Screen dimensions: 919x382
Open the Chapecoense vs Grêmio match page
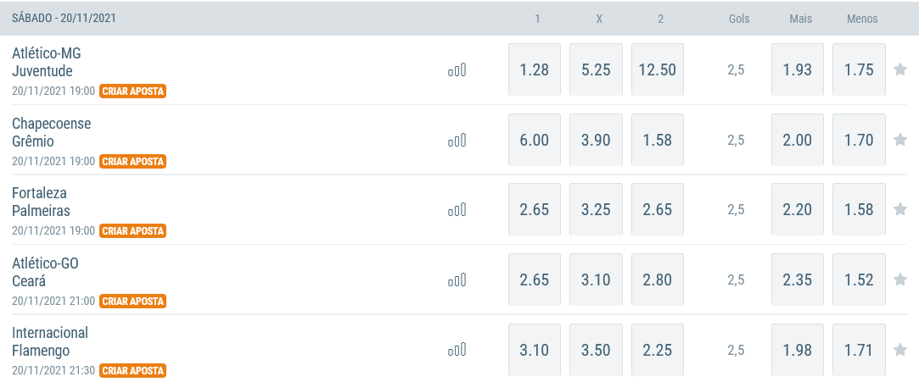pos(52,133)
